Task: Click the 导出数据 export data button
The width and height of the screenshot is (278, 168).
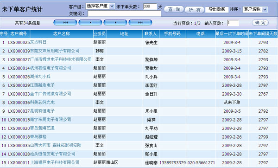Action: tap(217, 10)
